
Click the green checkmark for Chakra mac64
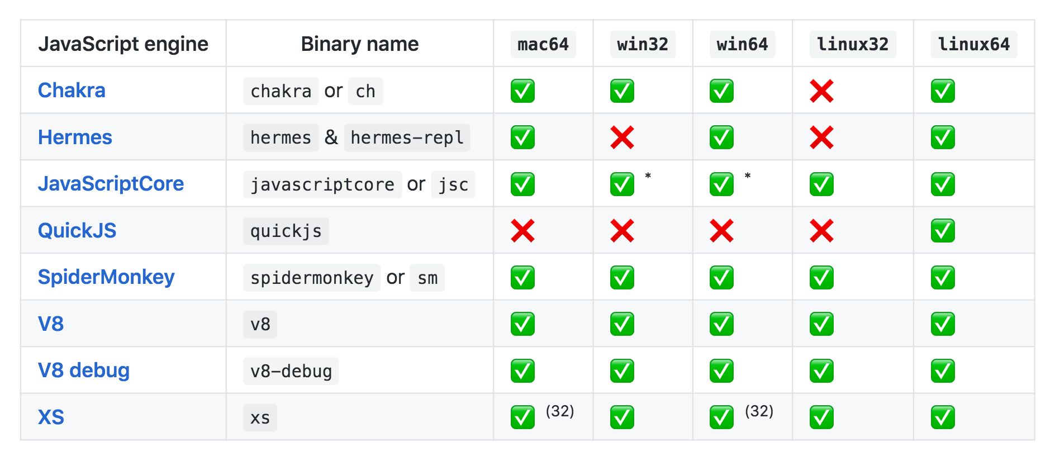522,91
